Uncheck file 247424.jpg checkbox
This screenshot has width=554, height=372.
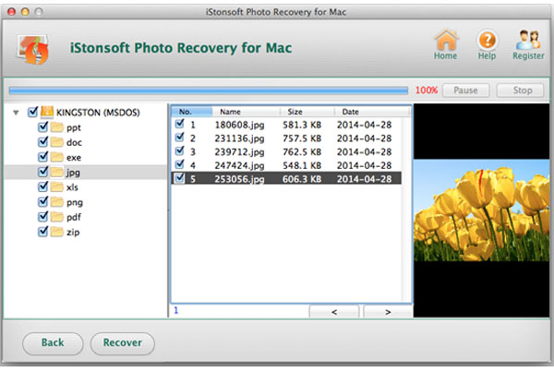click(x=180, y=164)
